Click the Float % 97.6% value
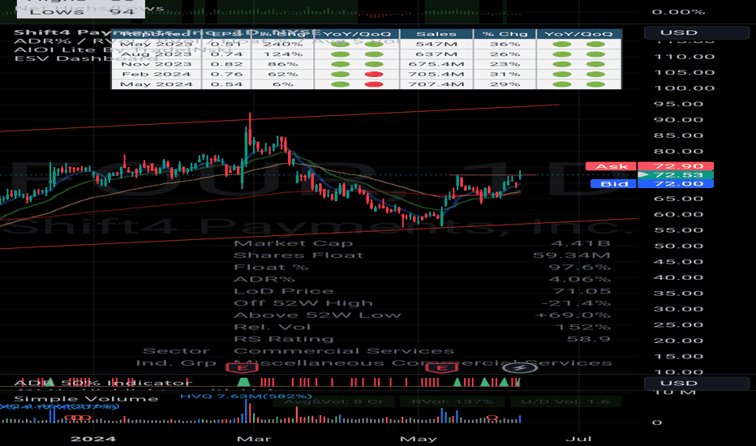The width and height of the screenshot is (756, 446). pyautogui.click(x=580, y=268)
